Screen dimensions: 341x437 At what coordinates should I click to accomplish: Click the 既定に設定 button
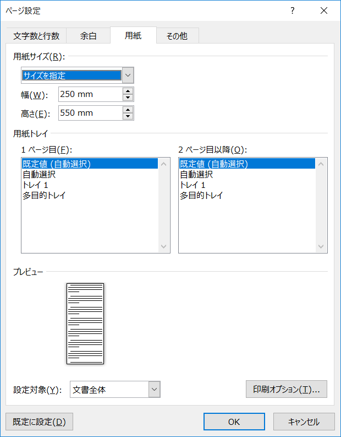(x=39, y=422)
